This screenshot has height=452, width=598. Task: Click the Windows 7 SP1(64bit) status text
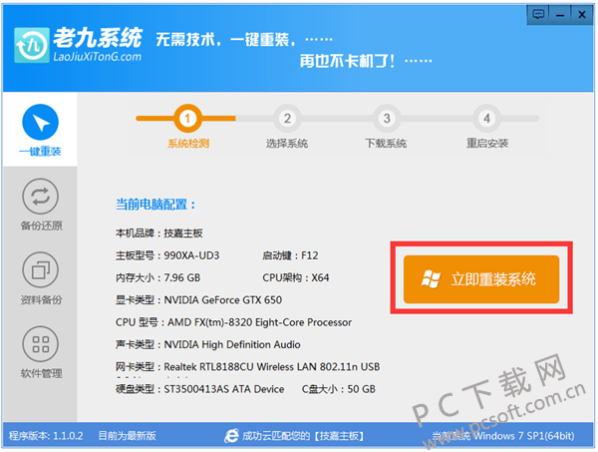(524, 436)
